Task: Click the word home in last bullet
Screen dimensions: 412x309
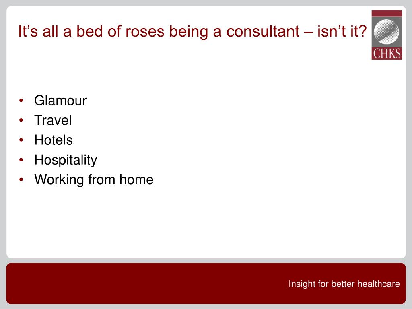Action: point(136,180)
